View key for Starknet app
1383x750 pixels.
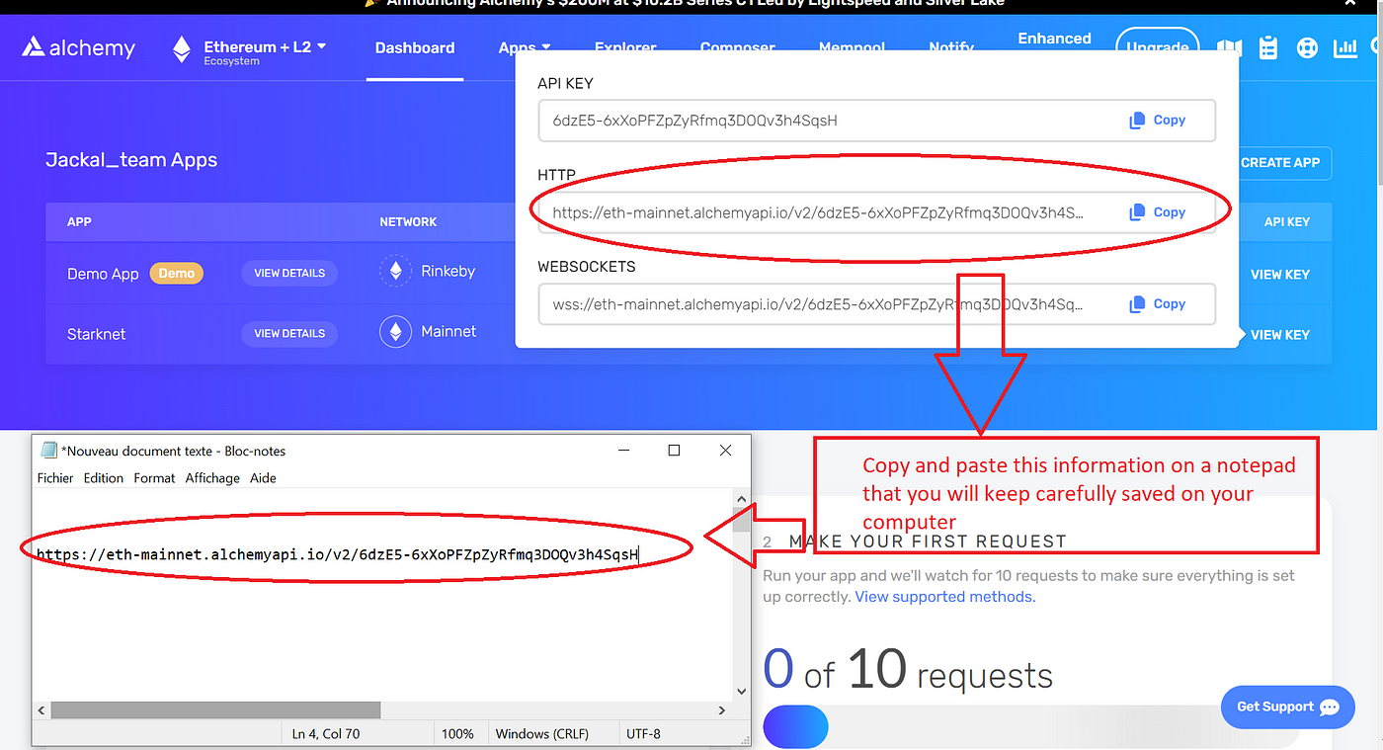[1280, 334]
